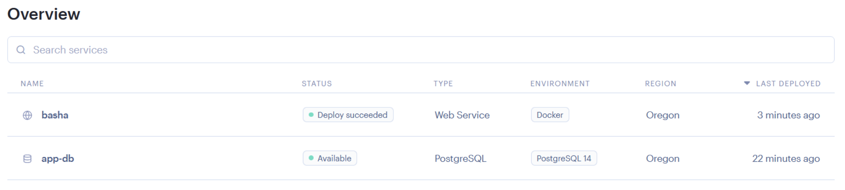The height and width of the screenshot is (190, 845).
Task: Click the PostgreSQL 14 environment tag
Action: (x=564, y=158)
